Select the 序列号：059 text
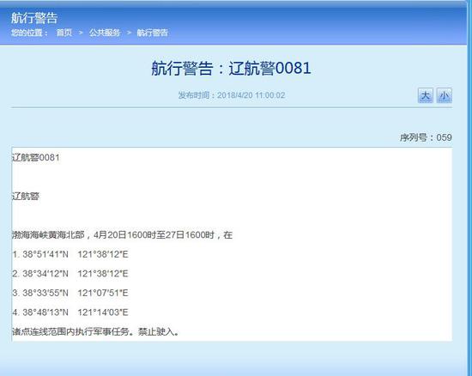Screen dimensions: 472x376 (x=426, y=137)
